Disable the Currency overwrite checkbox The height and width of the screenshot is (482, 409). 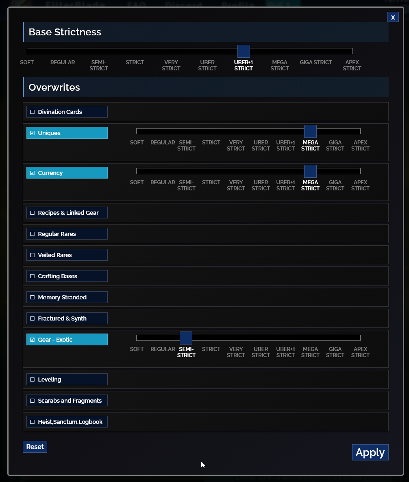[x=33, y=173]
